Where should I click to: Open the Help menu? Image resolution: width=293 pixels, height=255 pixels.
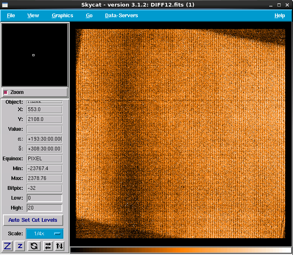coord(279,16)
